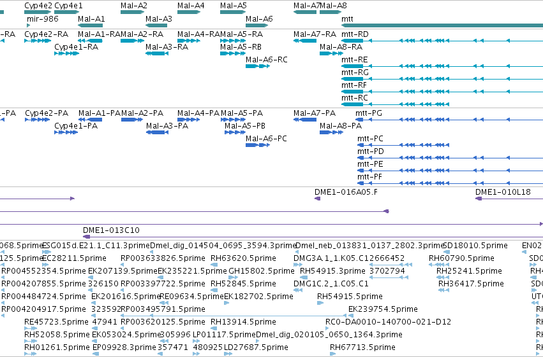Click the Mal-A4 gene label
543x357 pixels.
pyautogui.click(x=191, y=6)
